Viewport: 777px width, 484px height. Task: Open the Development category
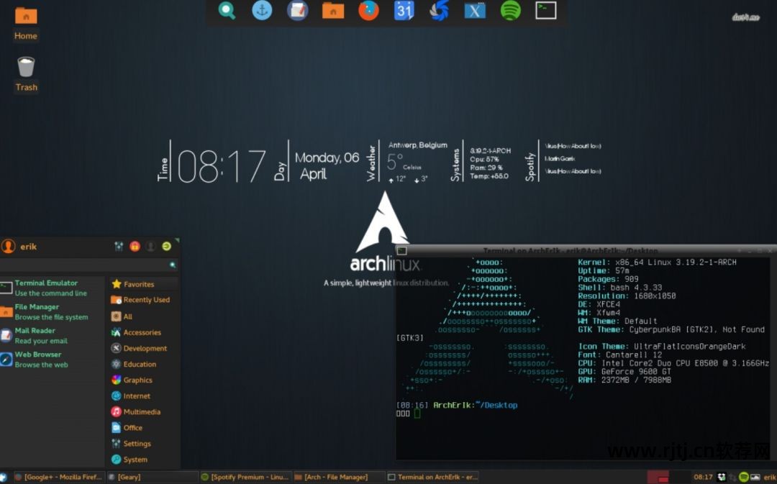[144, 348]
